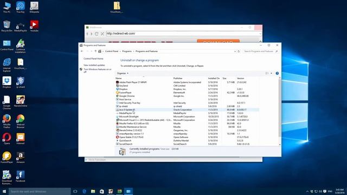347x195 pixels.
Task: Click the Windows Start button
Action: coord(4,191)
